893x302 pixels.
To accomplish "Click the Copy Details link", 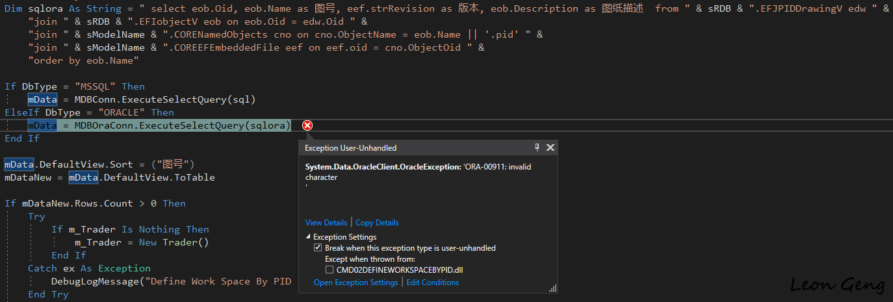I will (x=377, y=223).
